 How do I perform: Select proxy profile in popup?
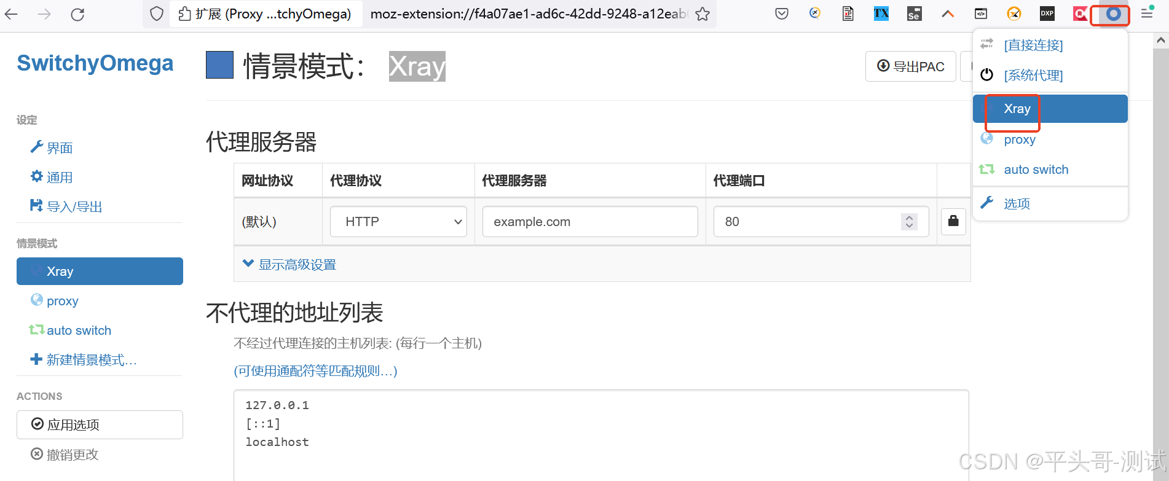1050,139
